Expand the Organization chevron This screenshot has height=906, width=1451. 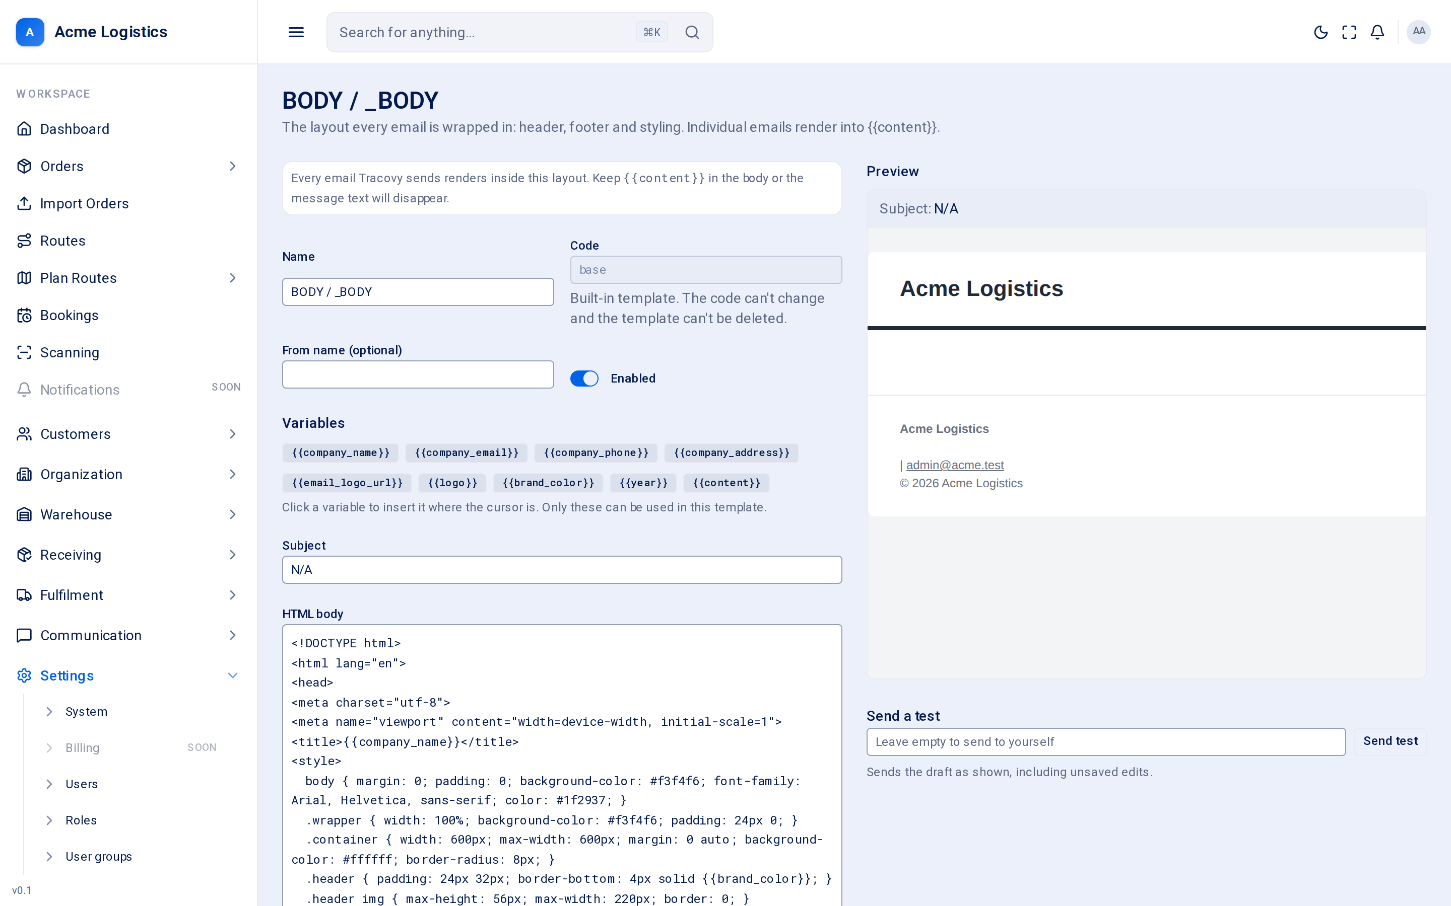click(x=233, y=474)
